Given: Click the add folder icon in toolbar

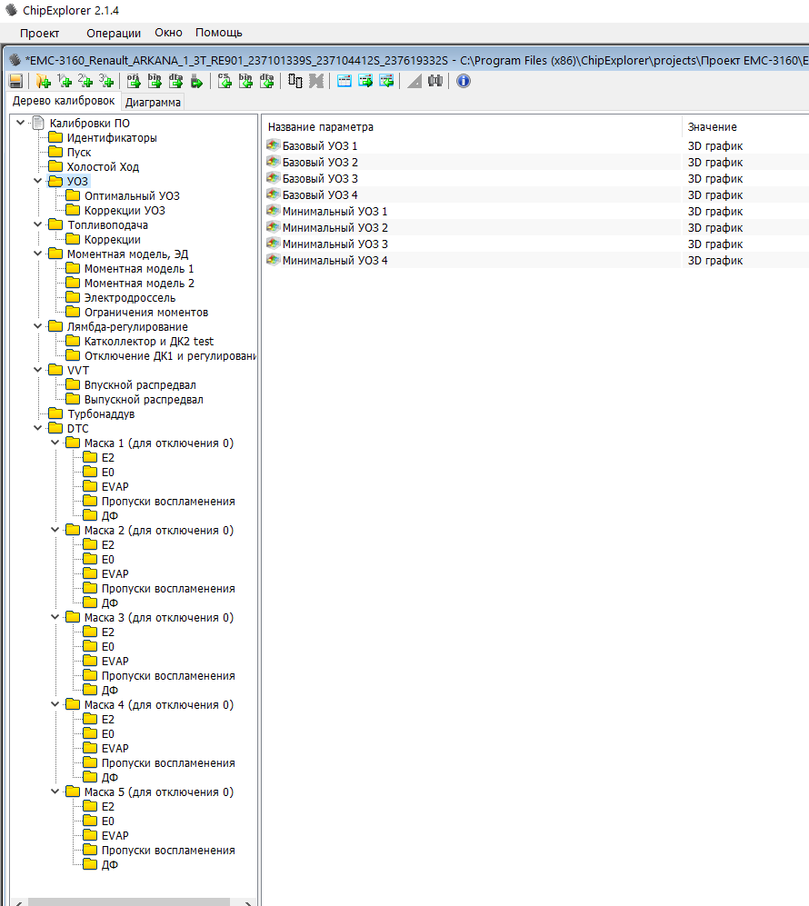Looking at the screenshot, I should [x=42, y=81].
